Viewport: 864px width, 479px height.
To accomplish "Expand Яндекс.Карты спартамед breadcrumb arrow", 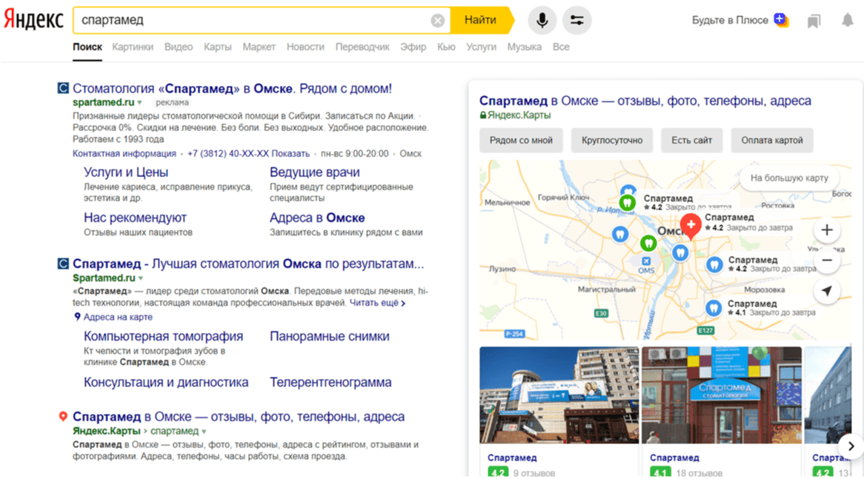I will point(205,432).
